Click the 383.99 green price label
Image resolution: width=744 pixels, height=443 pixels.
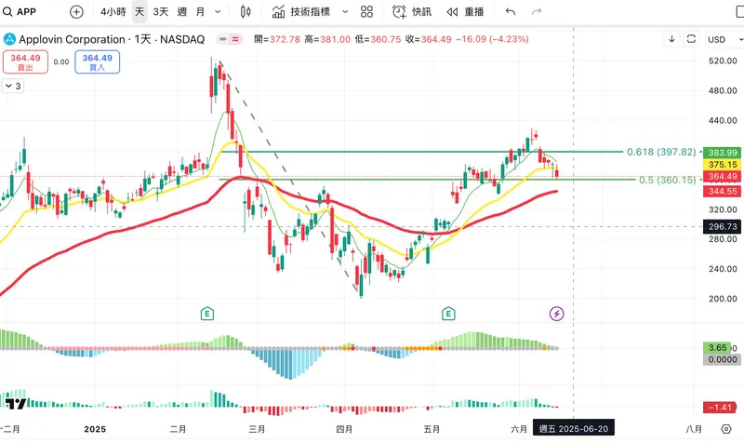pos(723,153)
